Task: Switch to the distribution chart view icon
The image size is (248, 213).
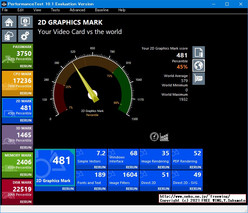Action: coord(164,137)
